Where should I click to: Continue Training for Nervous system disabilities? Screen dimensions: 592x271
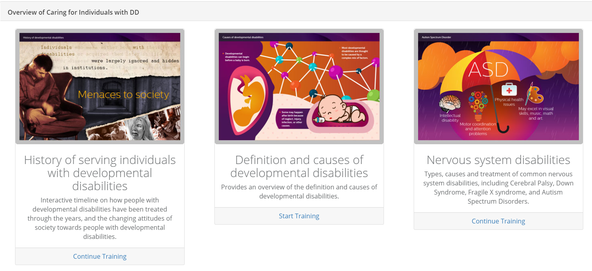pos(498,221)
